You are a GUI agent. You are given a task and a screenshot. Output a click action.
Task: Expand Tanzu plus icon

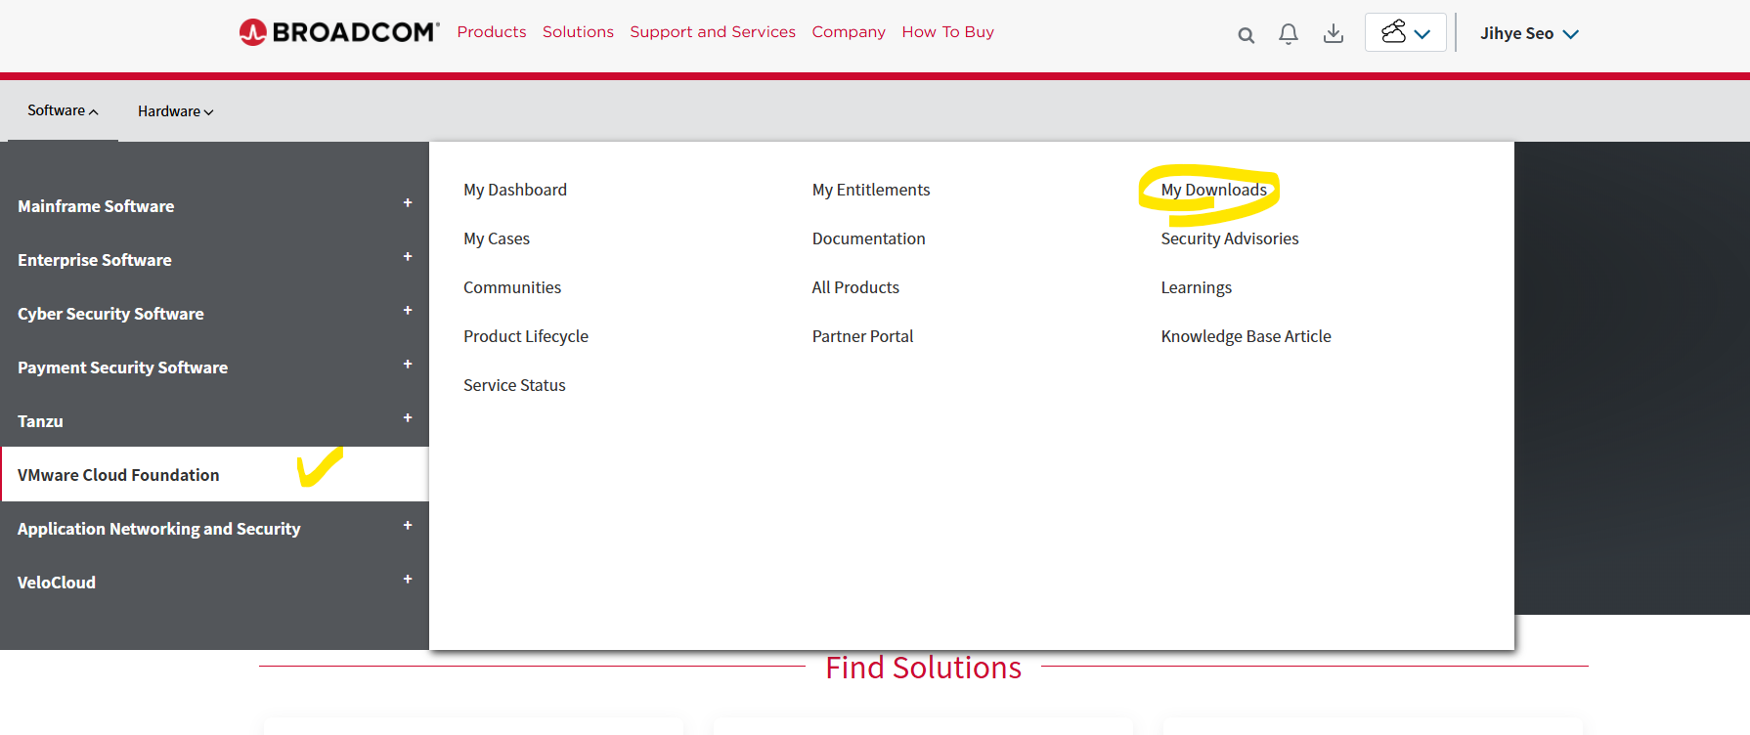click(408, 418)
